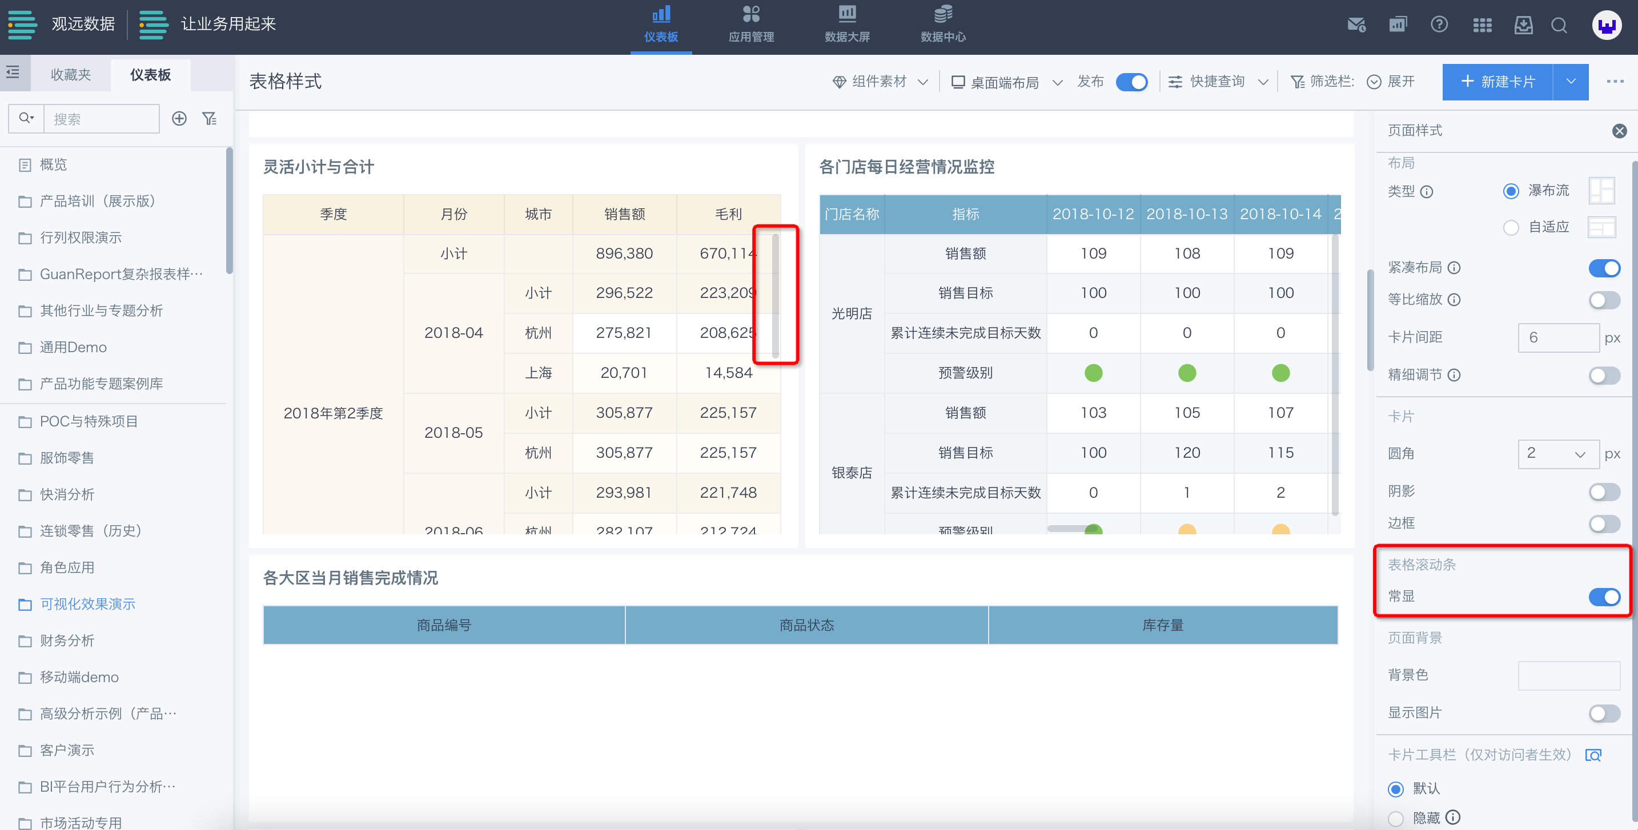Viewport: 1638px width, 830px height.
Task: Open the POC与特殊项目 folder
Action: 89,422
